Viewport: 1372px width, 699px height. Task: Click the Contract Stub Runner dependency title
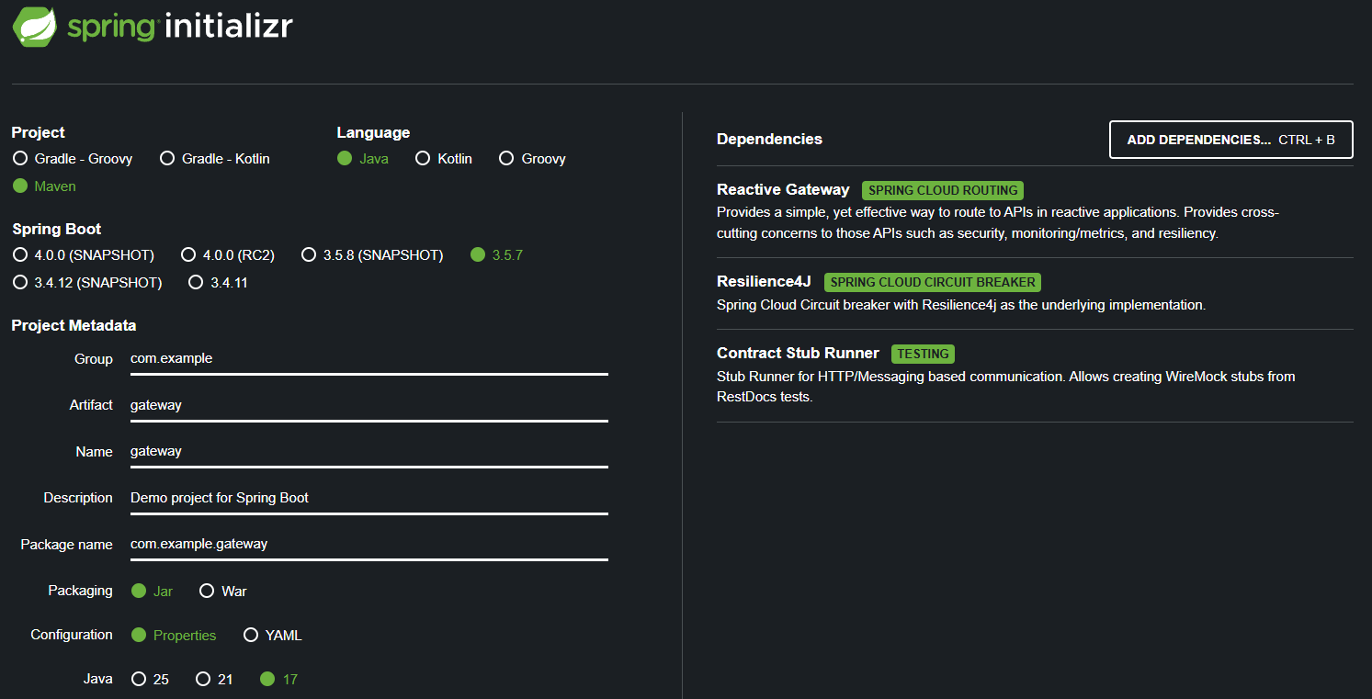click(798, 354)
